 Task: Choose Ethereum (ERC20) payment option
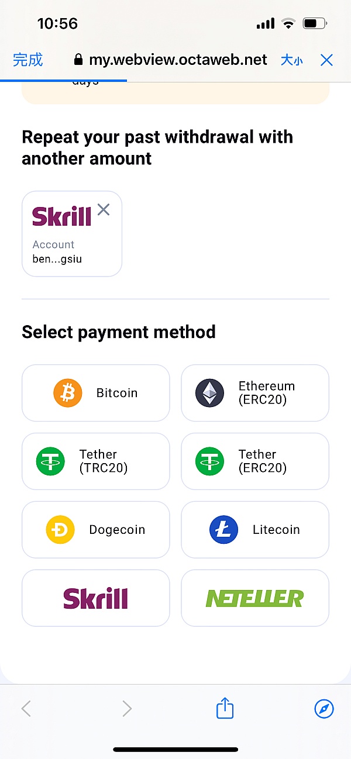[255, 393]
